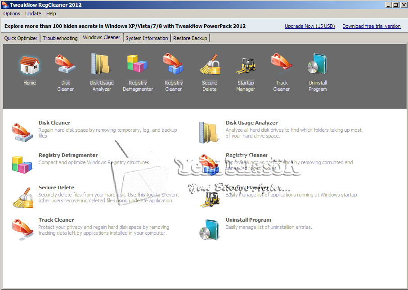Open the Restore Backup tab
The height and width of the screenshot is (290, 408).
point(190,38)
